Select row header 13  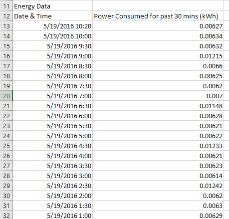pyautogui.click(x=6, y=26)
